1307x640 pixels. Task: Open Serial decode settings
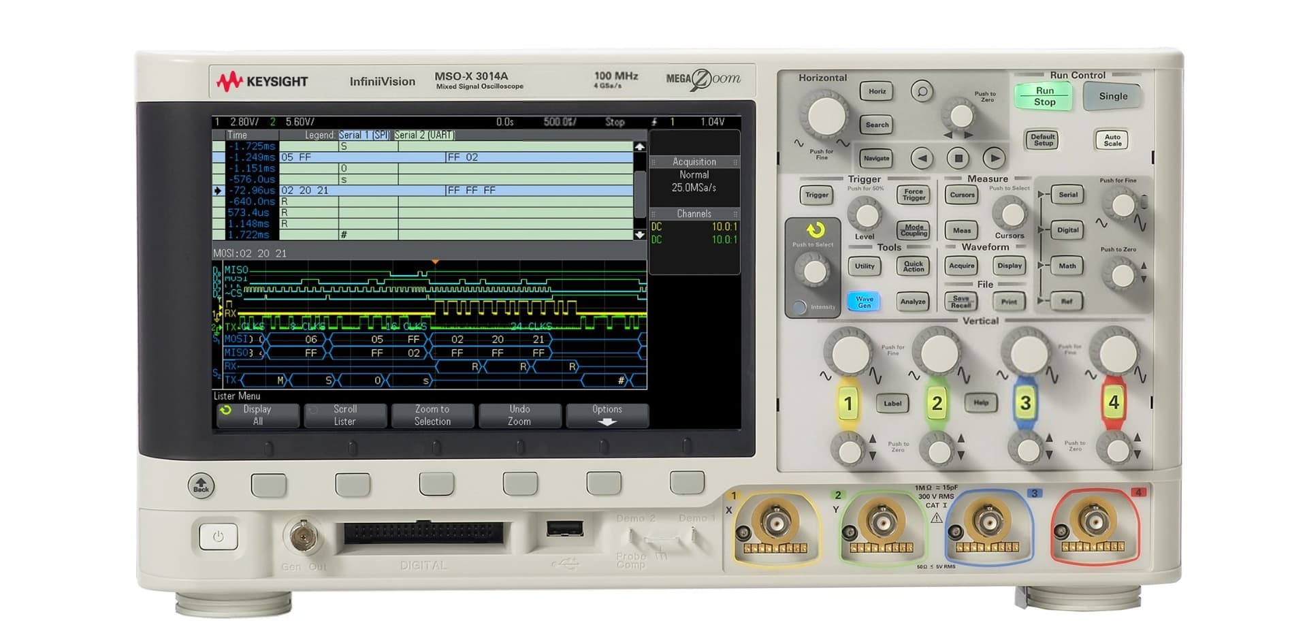(x=1067, y=195)
